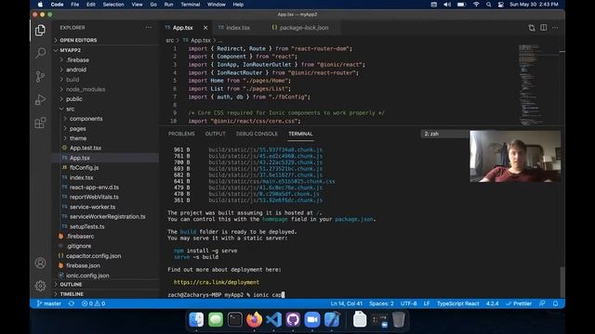
Task: Click the Prettier status bar item
Action: pos(519,303)
